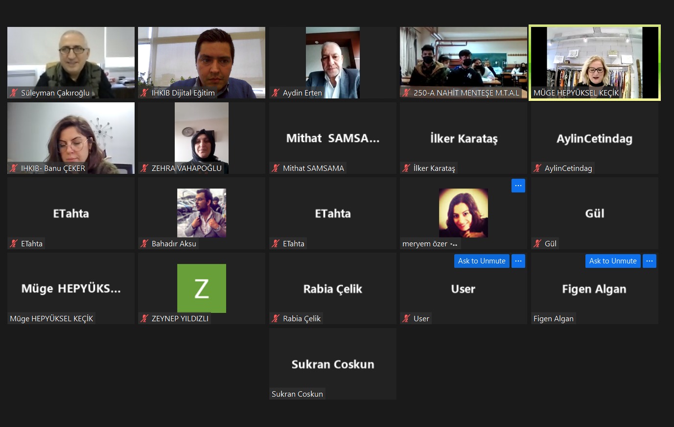This screenshot has height=427, width=674.
Task: Click muted mic icon for ZEYNEP YILDIZLI
Action: point(144,318)
